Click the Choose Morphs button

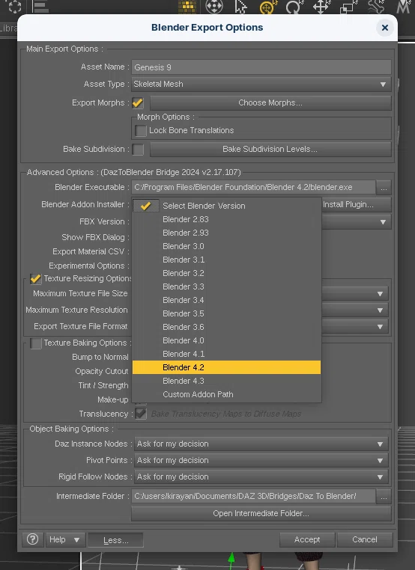(x=270, y=103)
